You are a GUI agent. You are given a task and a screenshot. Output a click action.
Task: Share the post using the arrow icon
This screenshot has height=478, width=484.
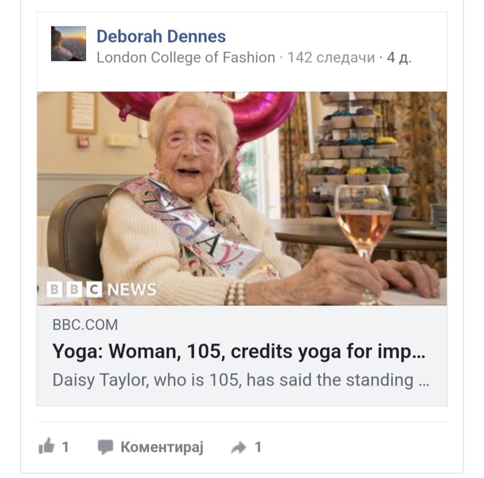pyautogui.click(x=239, y=447)
